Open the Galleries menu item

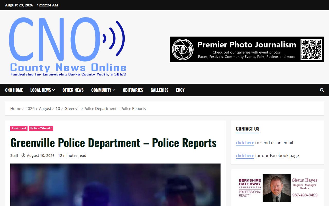[x=159, y=90]
